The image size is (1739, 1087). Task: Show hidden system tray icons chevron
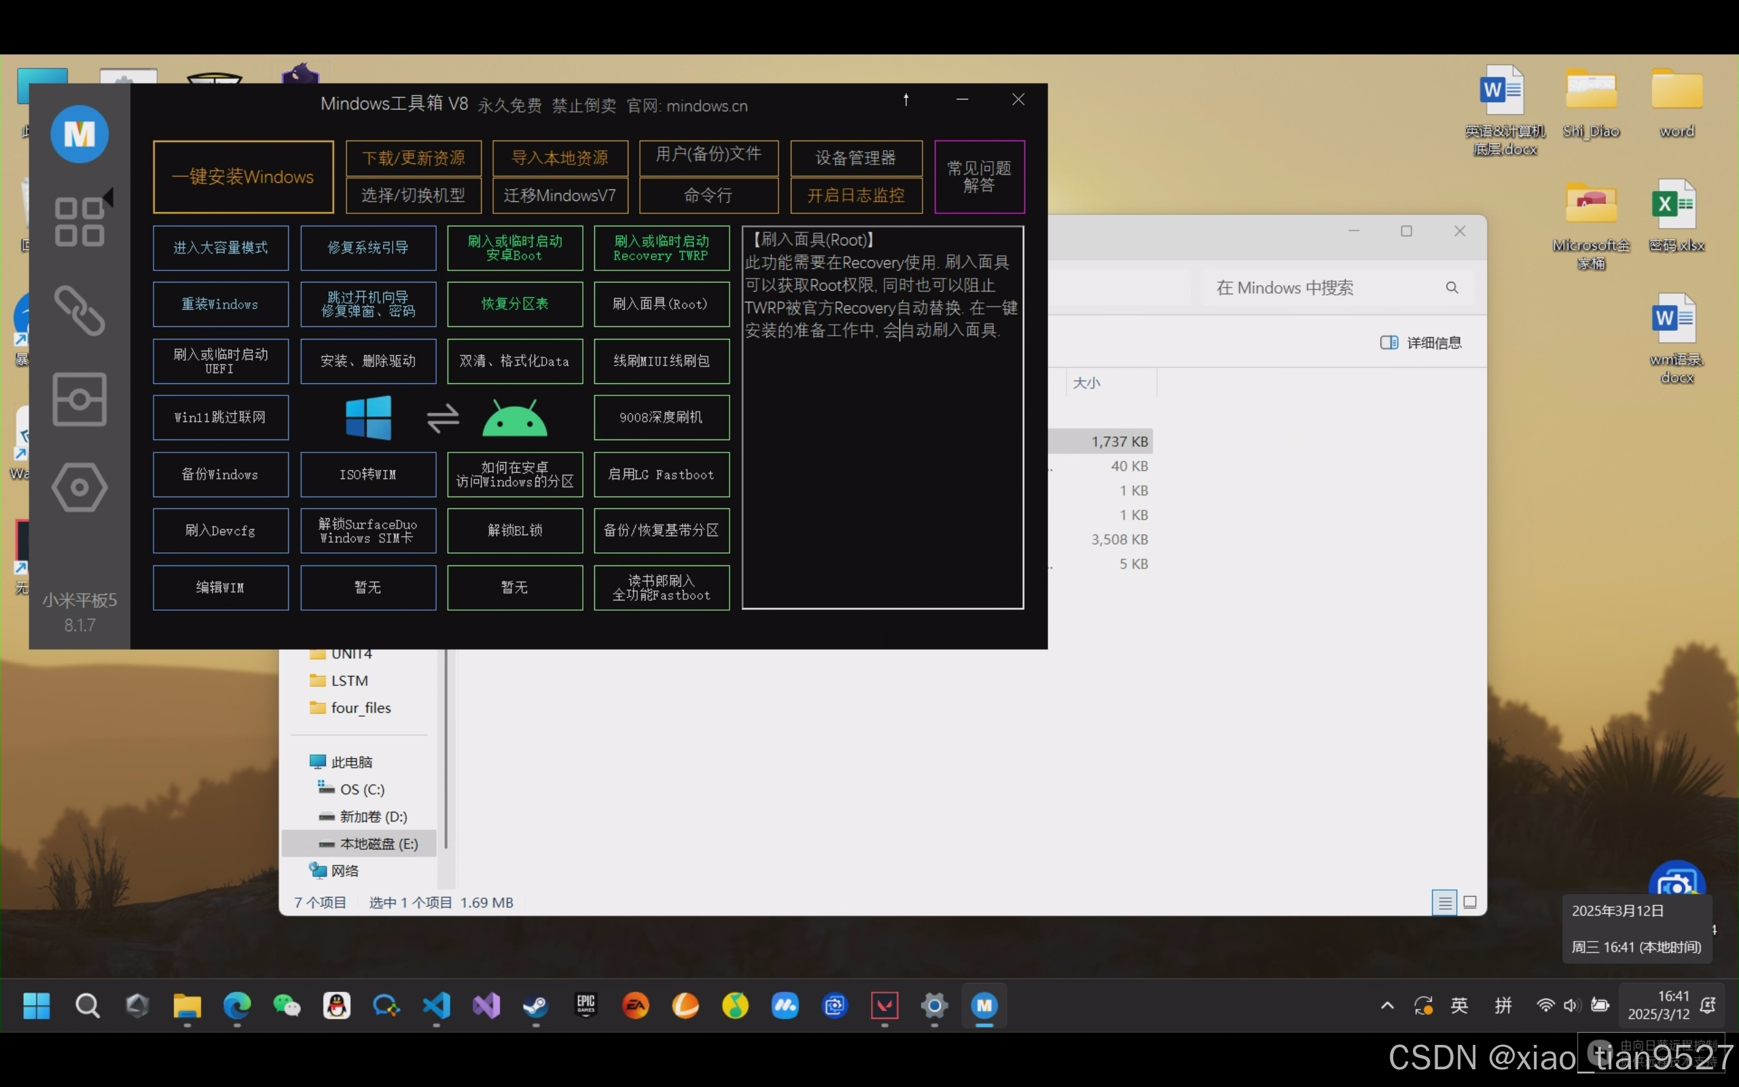click(1387, 1005)
